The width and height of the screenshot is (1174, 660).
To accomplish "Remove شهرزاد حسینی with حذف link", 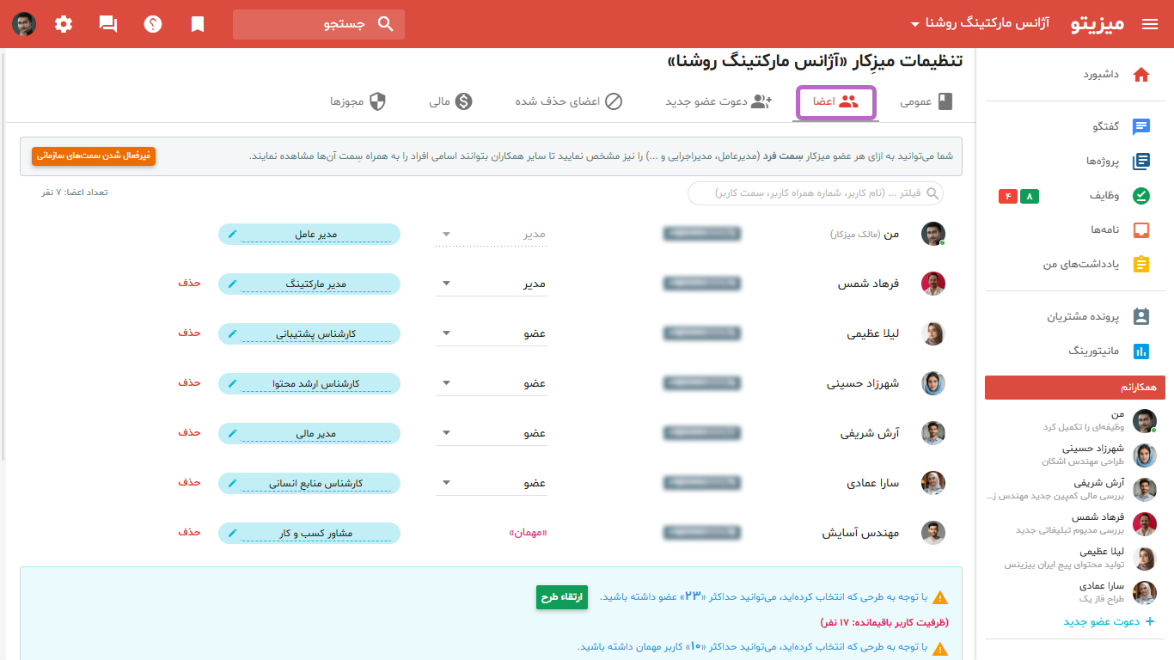I will 189,382.
